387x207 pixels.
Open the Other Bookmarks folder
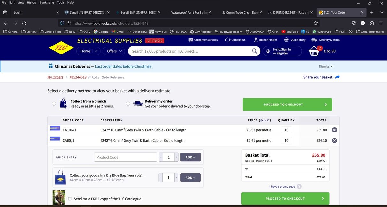pos(370,32)
